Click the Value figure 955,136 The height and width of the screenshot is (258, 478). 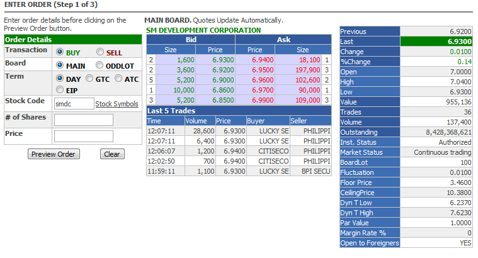(x=459, y=102)
